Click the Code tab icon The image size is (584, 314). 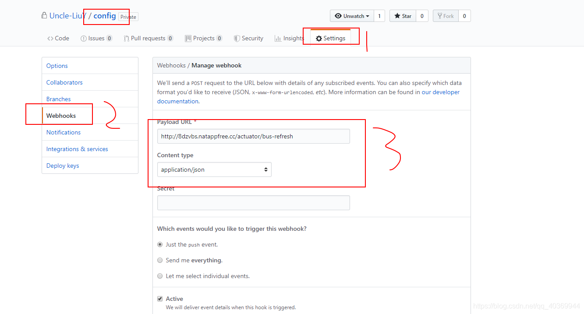[x=51, y=38]
